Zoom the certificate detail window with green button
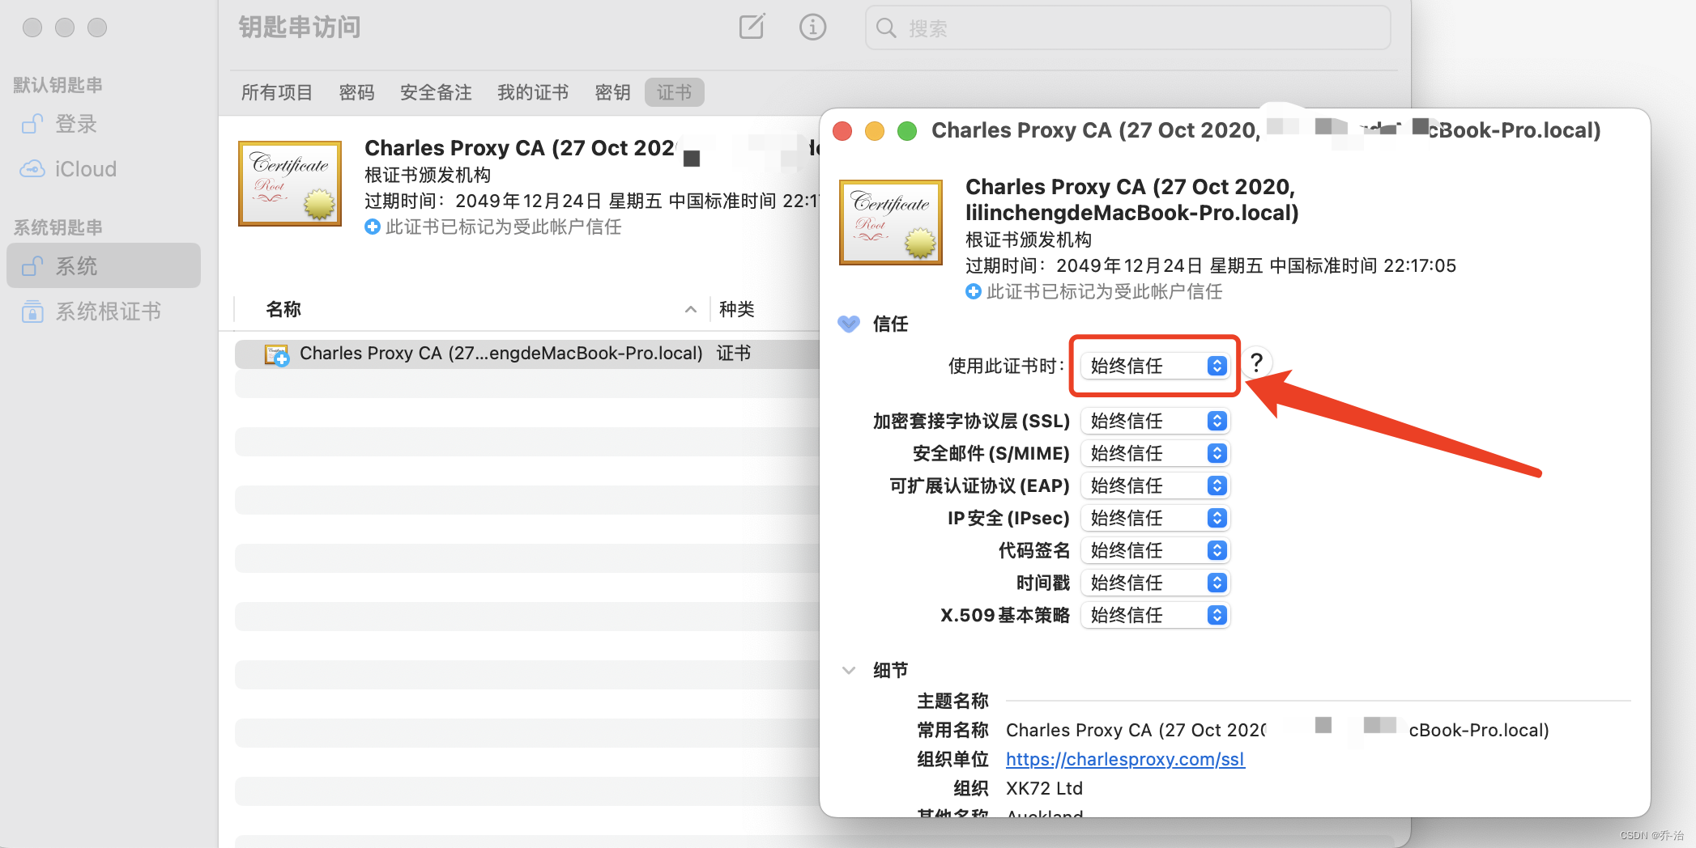1696x848 pixels. point(907,130)
